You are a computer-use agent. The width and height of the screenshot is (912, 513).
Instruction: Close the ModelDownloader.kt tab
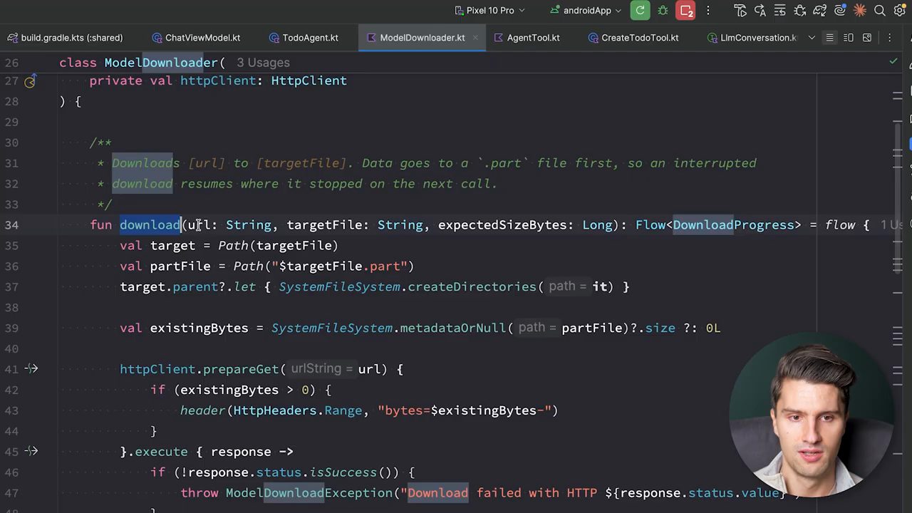tap(475, 38)
